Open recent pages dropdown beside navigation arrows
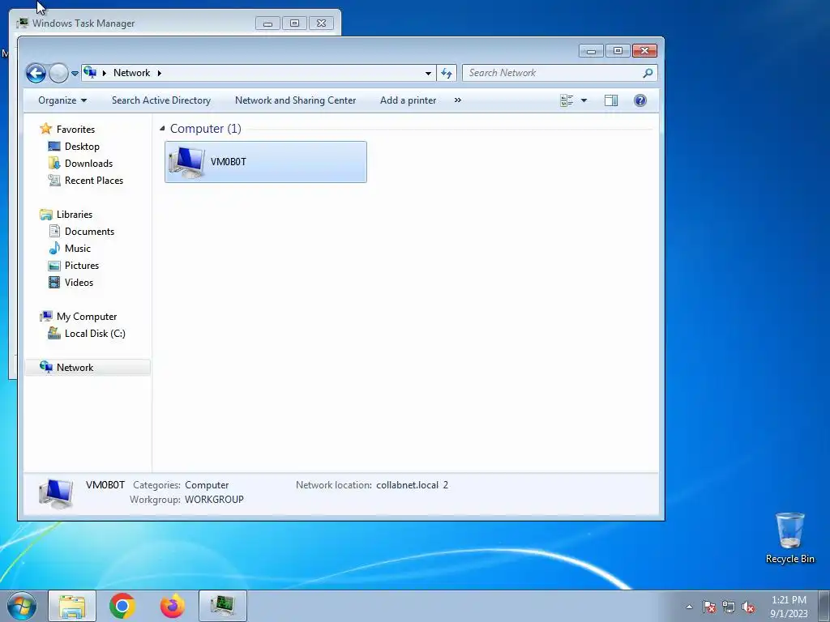The height and width of the screenshot is (622, 830). (x=75, y=74)
